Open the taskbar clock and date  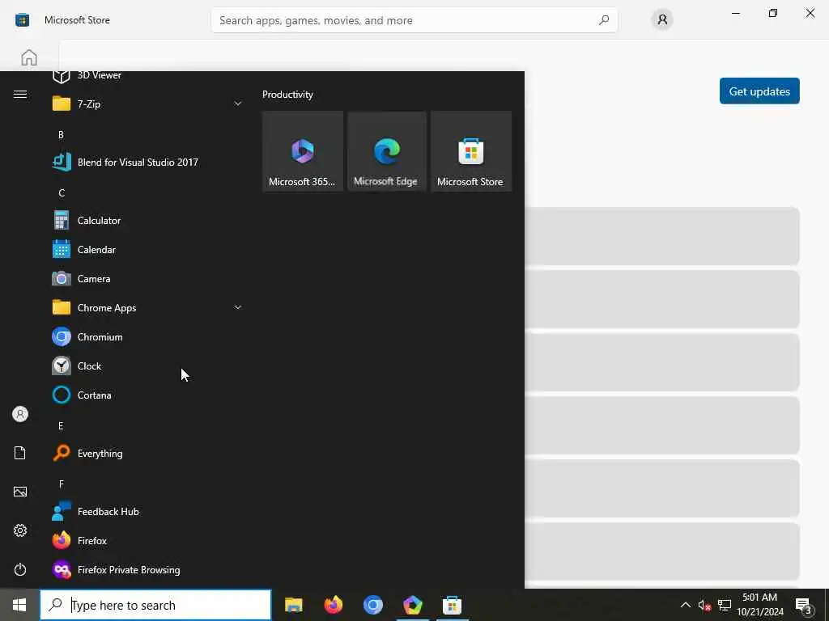tap(760, 605)
